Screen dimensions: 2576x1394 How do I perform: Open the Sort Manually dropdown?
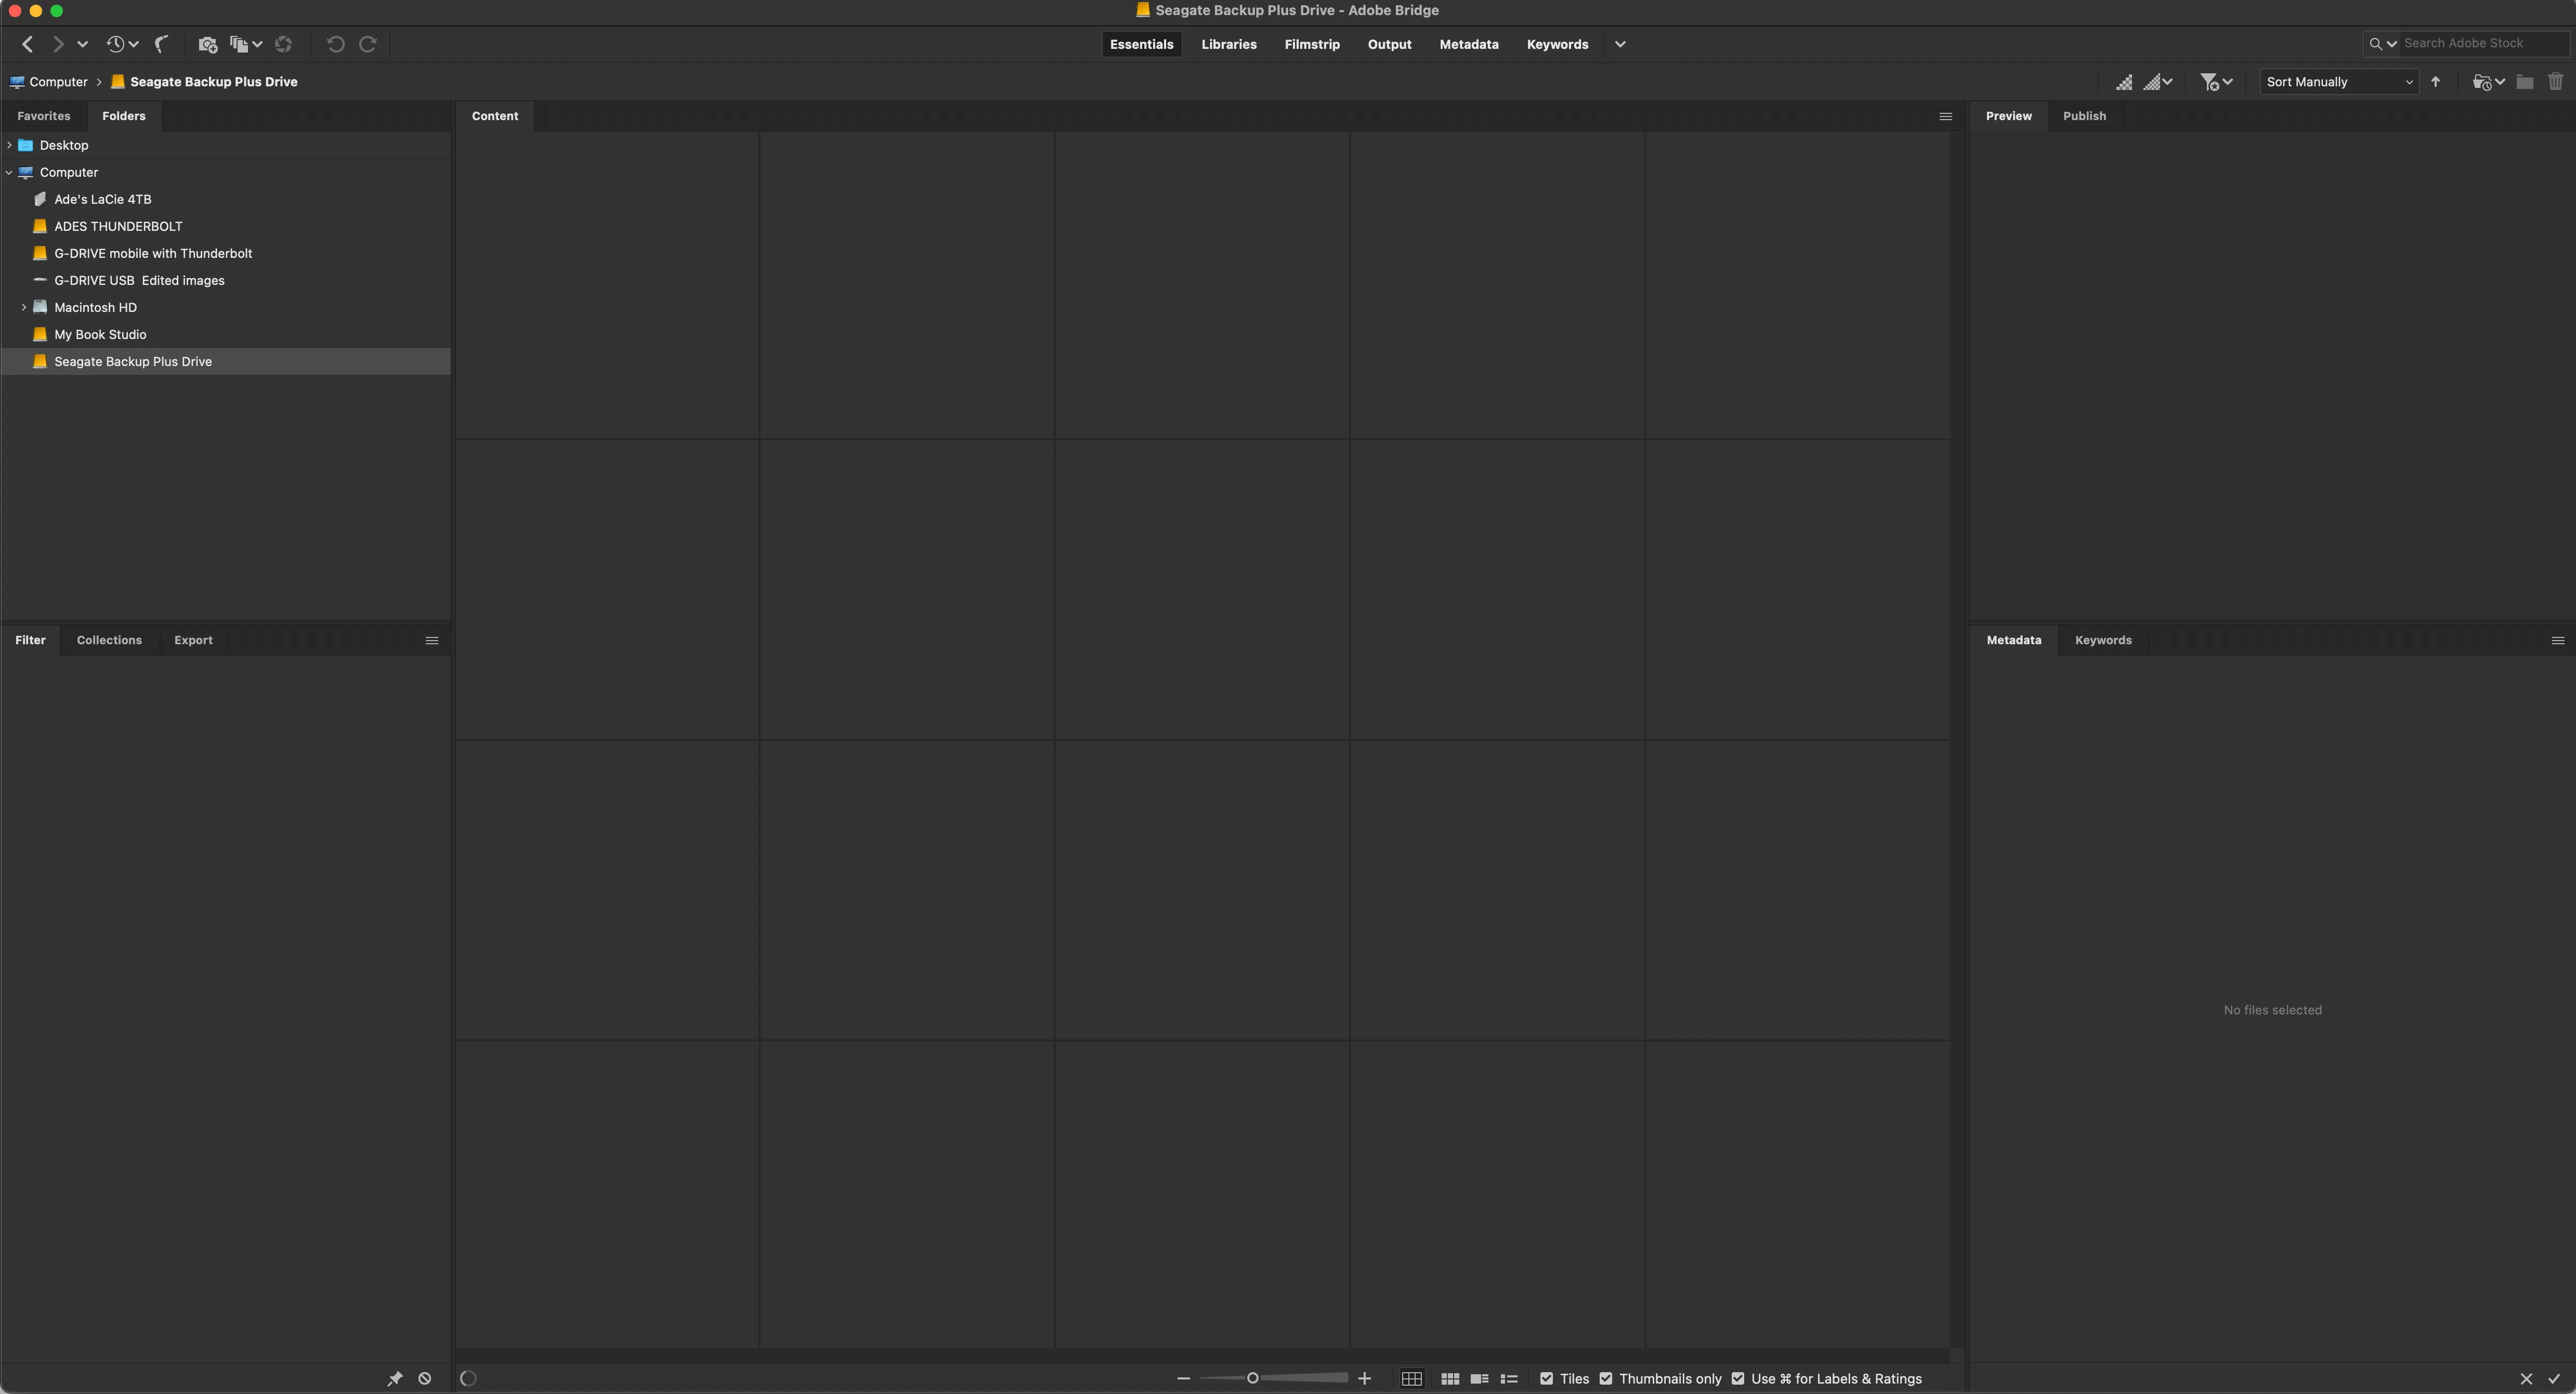2338,82
